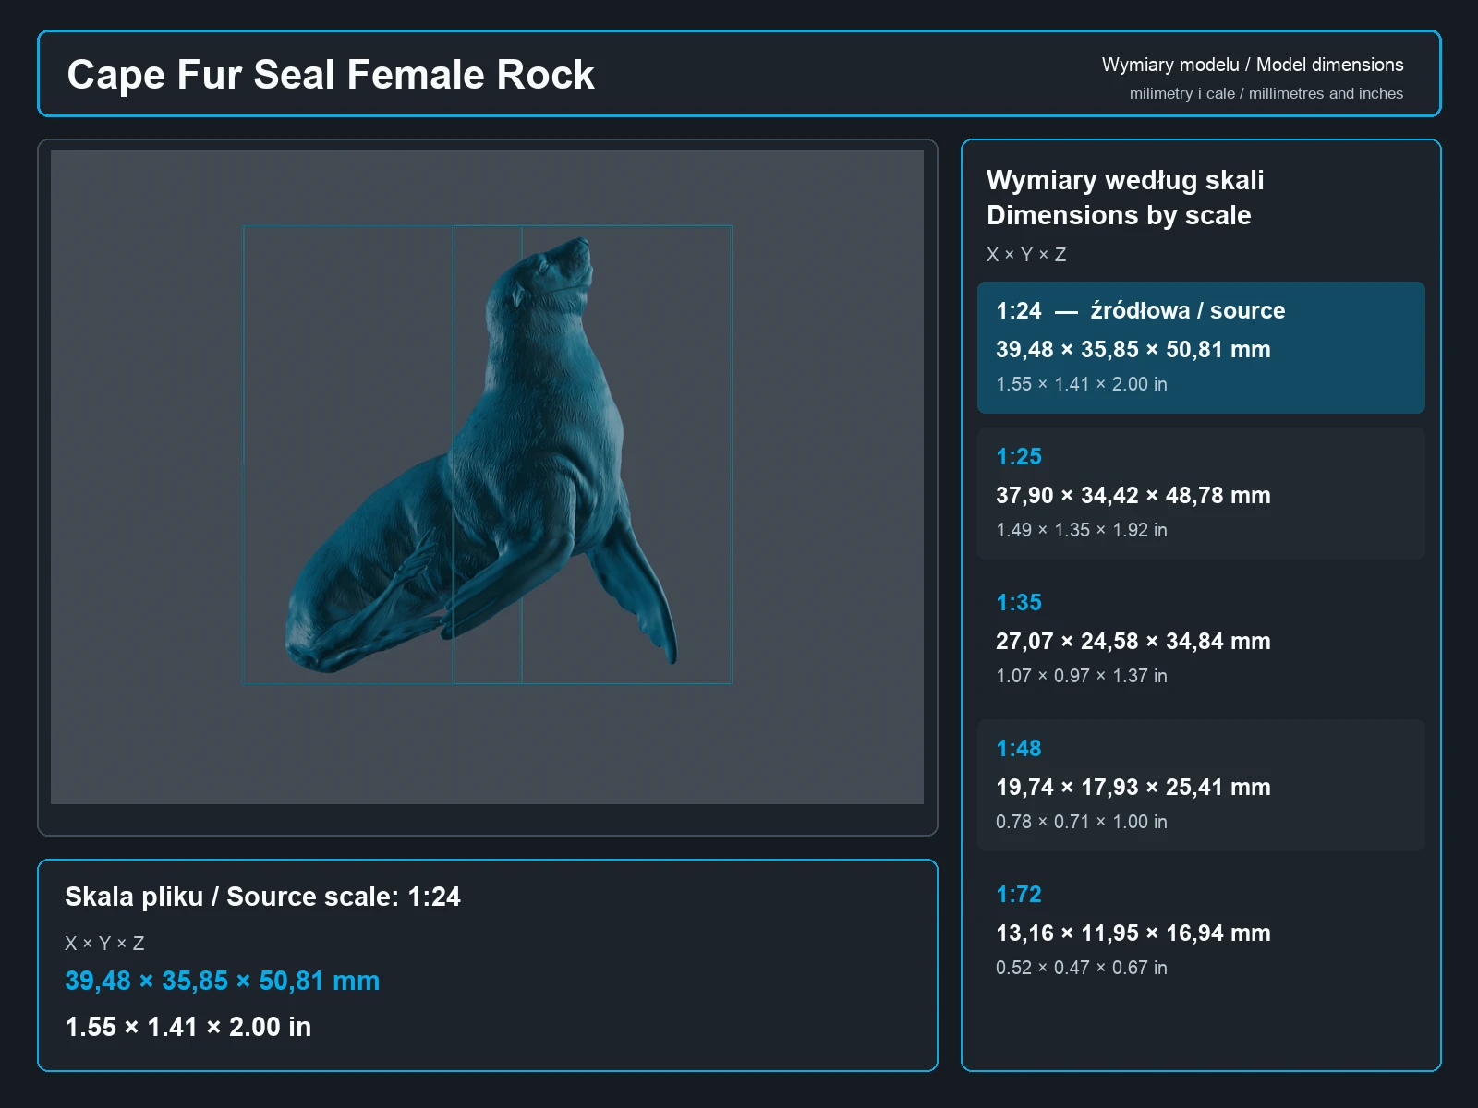Click the Wymiary modelu / Model dimensions label
Viewport: 1478px width, 1108px height.
point(1252,65)
